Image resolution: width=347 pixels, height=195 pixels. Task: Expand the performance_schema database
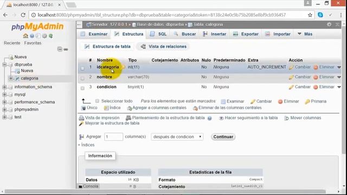tap(4, 102)
